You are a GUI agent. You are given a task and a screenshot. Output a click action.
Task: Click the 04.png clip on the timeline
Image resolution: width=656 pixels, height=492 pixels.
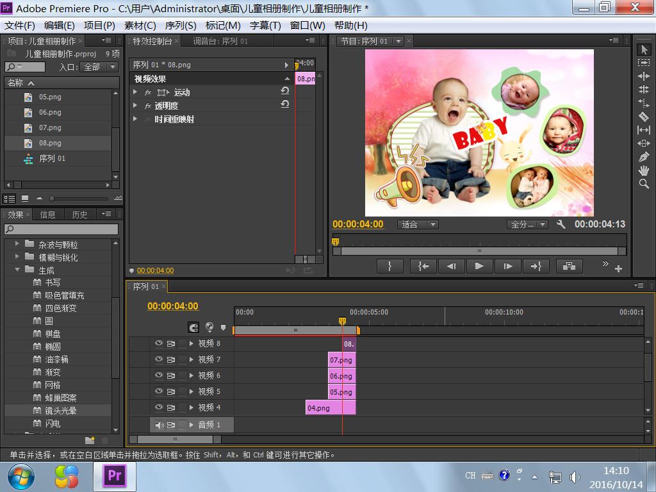319,408
